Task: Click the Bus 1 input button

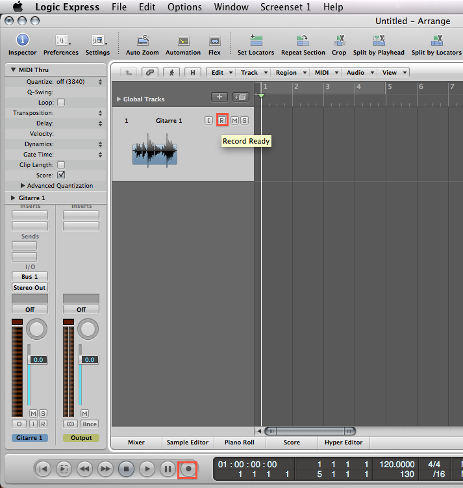Action: 30,276
